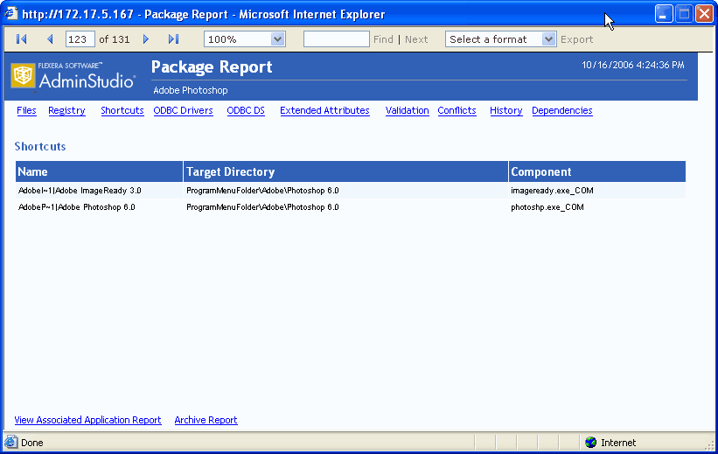
Task: Click the Find text search box
Action: [336, 39]
